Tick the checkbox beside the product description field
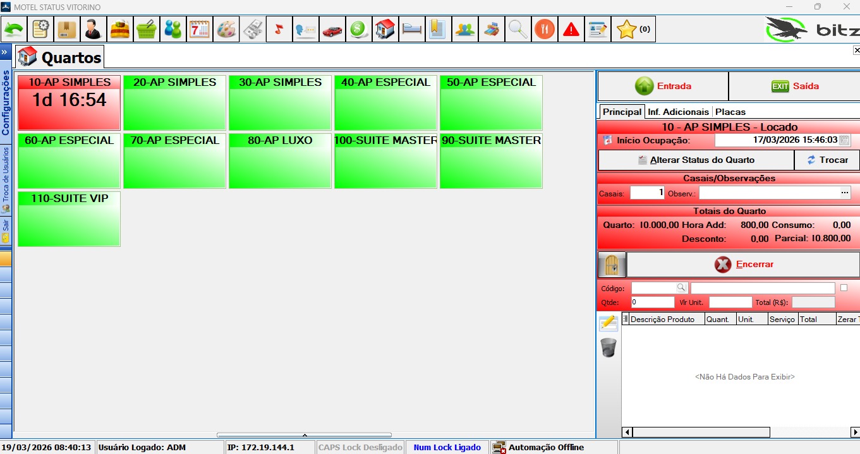 pyautogui.click(x=844, y=288)
